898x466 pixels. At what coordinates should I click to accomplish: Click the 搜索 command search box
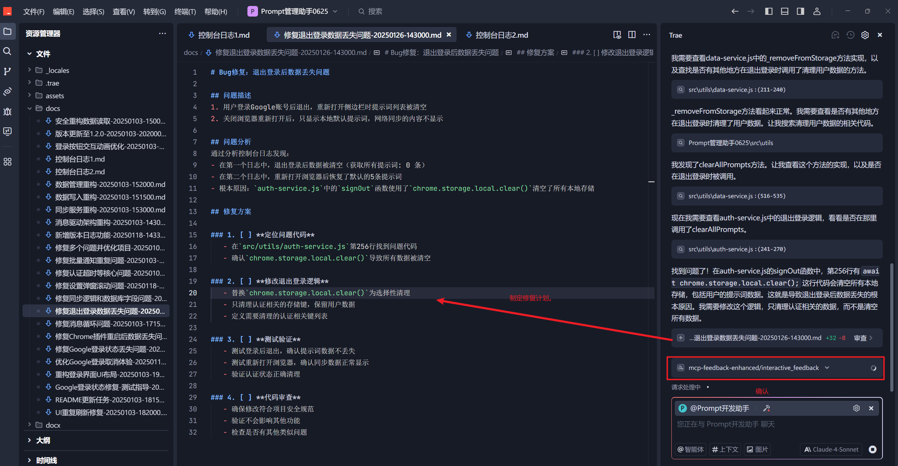click(x=370, y=11)
